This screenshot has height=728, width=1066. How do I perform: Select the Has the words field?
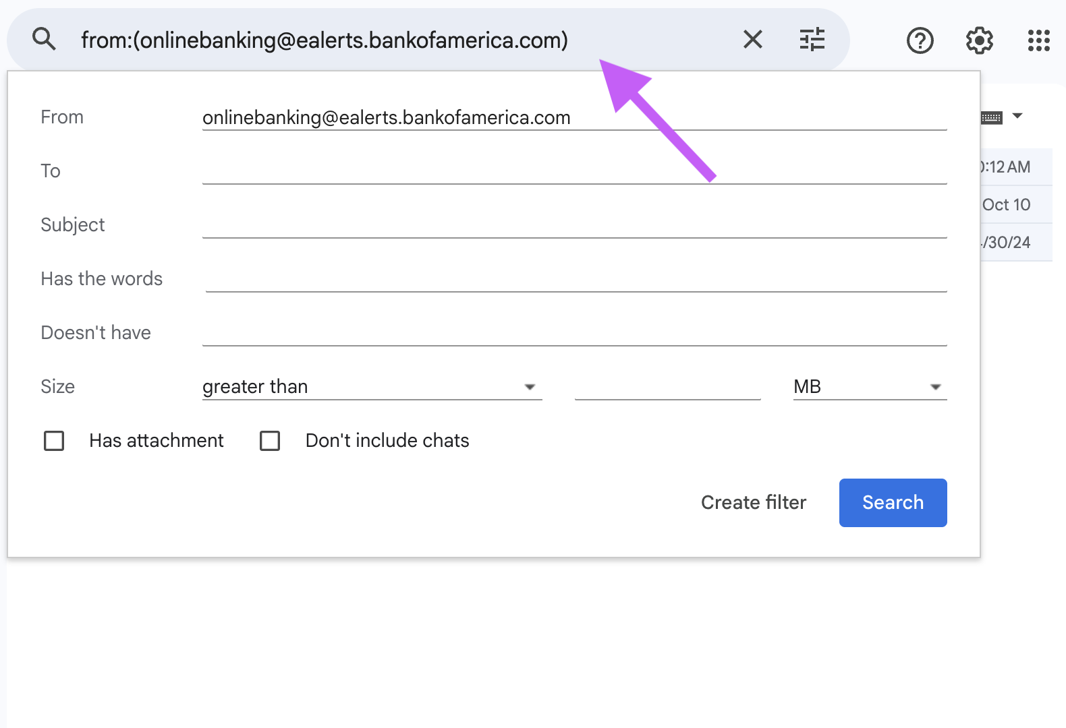coord(576,279)
